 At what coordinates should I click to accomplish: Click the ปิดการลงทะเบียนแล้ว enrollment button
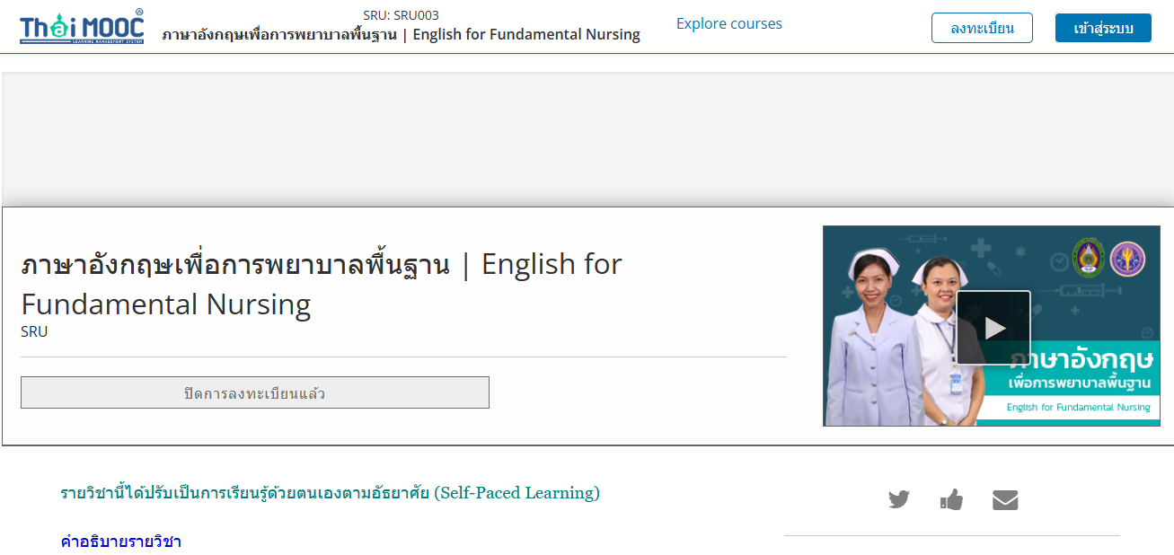[255, 392]
